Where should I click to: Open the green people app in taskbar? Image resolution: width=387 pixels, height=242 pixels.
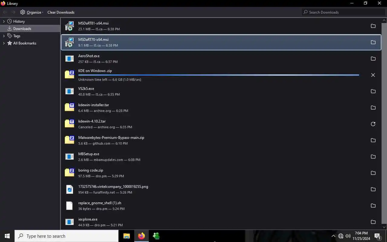pyautogui.click(x=156, y=236)
